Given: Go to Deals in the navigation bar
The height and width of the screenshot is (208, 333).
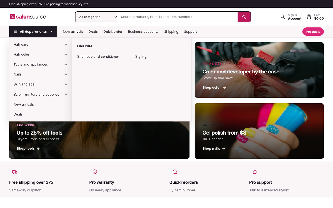Looking at the screenshot, I should click(x=93, y=32).
